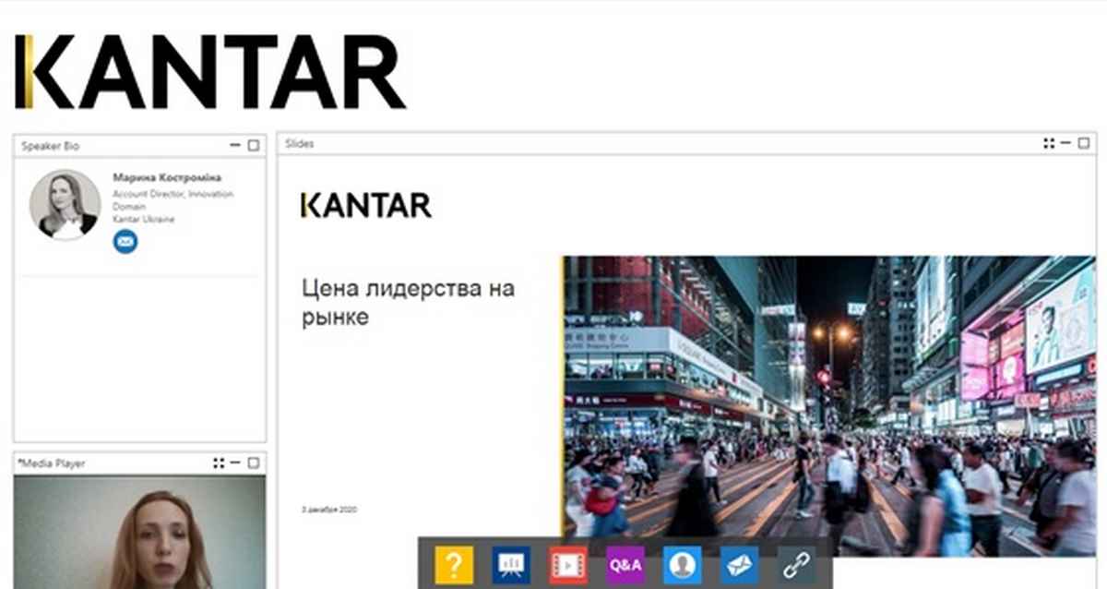Minimize the Media Player panel

click(235, 463)
